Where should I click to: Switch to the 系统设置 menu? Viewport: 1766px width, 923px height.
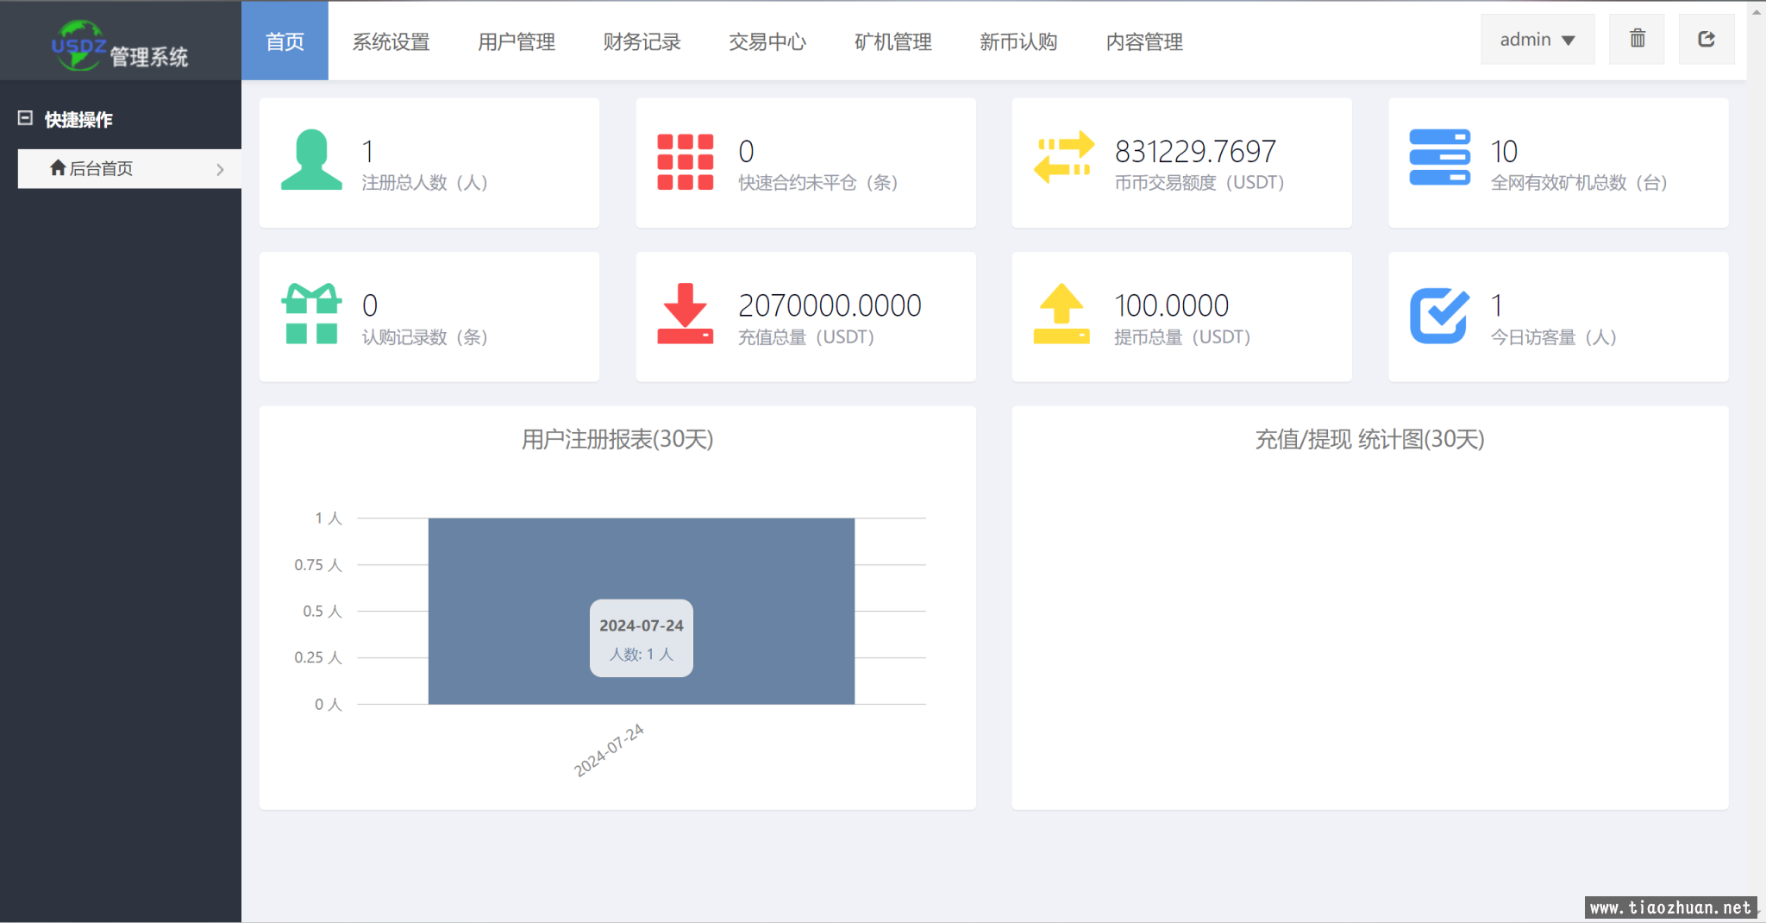391,41
